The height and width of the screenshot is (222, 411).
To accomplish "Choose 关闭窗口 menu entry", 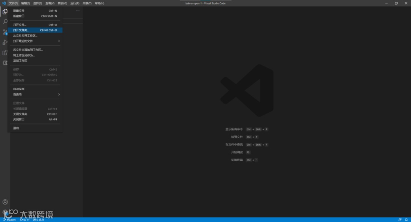I will [35, 119].
